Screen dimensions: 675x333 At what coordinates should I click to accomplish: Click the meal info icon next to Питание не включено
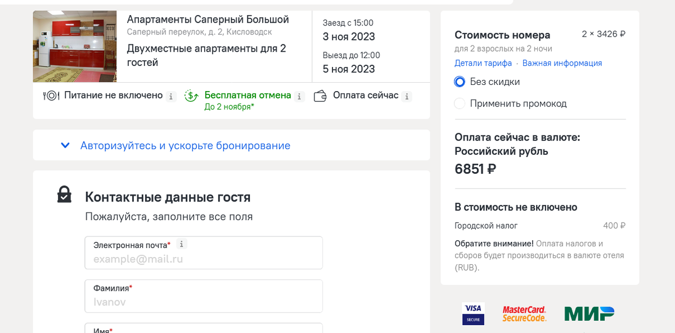point(172,96)
